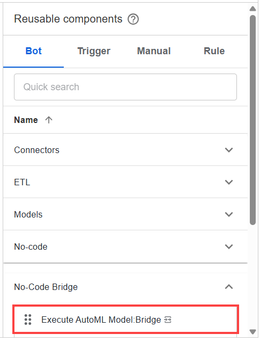Expand the ETL category chevron
The image size is (260, 341).
[229, 182]
